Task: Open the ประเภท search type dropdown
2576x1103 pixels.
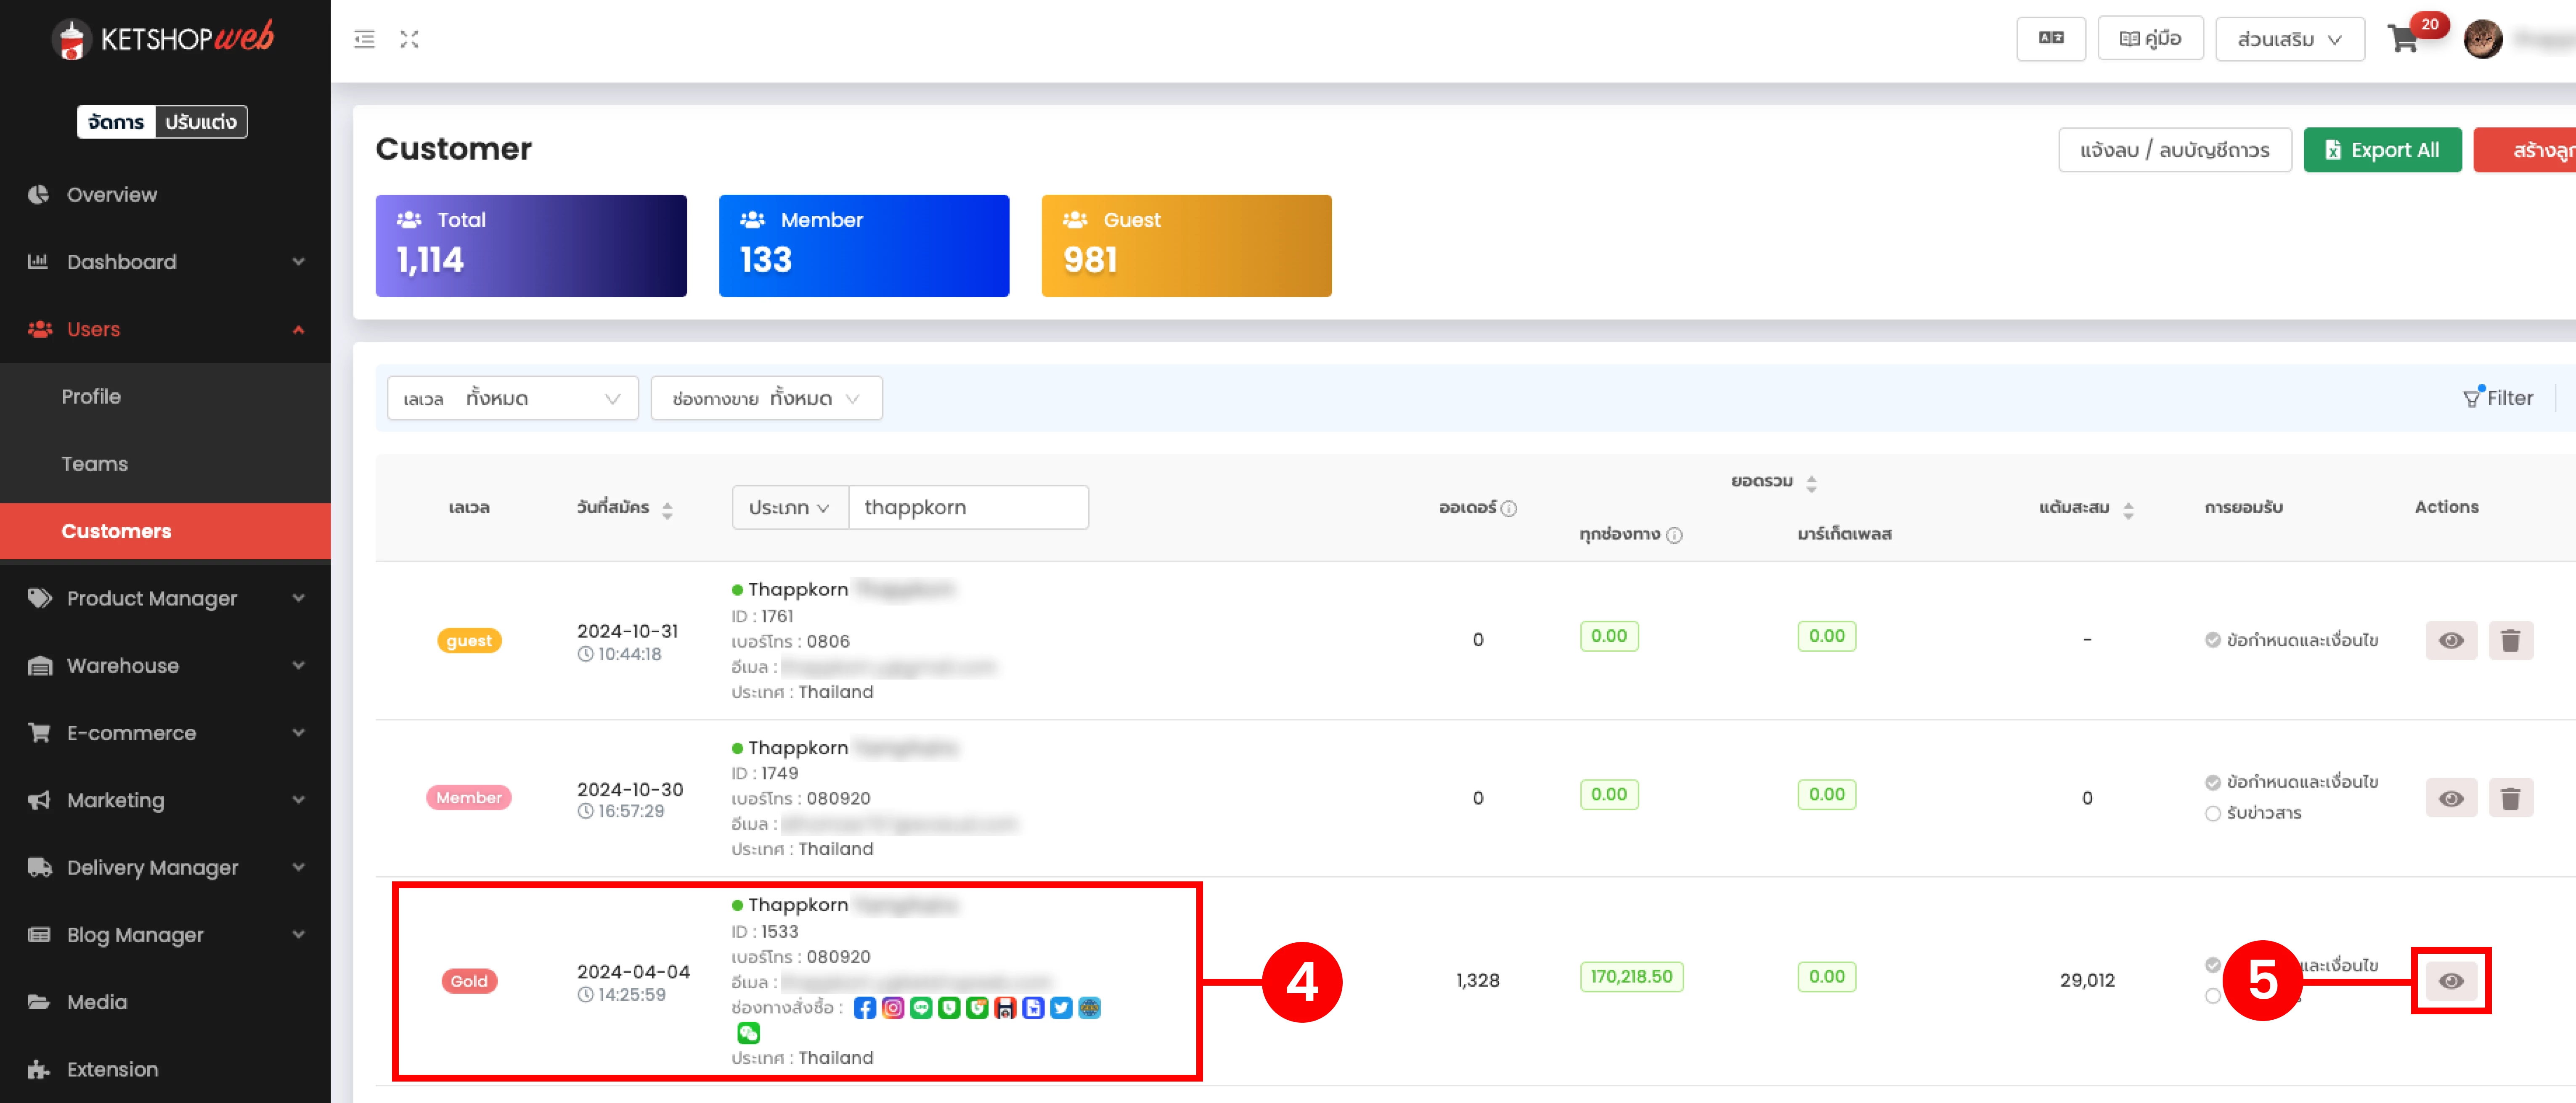Action: click(790, 507)
